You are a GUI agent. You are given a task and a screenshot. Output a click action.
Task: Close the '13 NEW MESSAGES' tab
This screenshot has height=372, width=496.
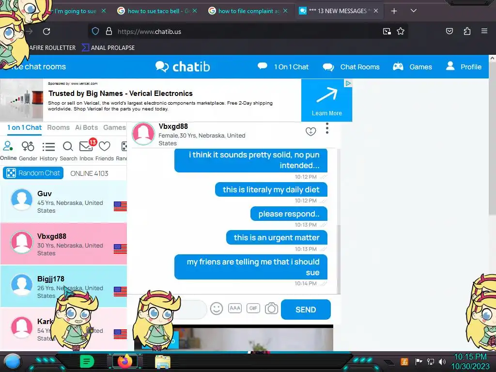pos(376,11)
